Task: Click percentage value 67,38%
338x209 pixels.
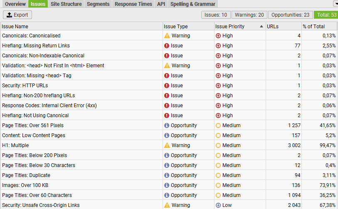Action: click(x=328, y=205)
